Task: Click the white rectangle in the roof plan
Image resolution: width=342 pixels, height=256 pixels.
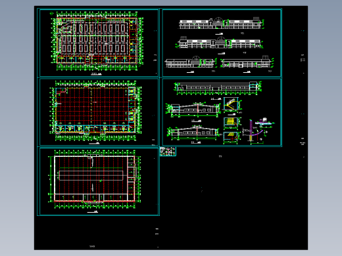Action: [91, 175]
